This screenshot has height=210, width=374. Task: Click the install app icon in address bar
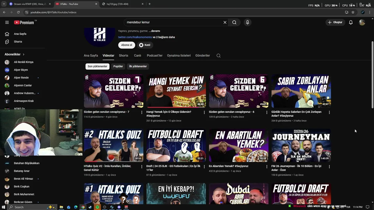[x=347, y=12]
